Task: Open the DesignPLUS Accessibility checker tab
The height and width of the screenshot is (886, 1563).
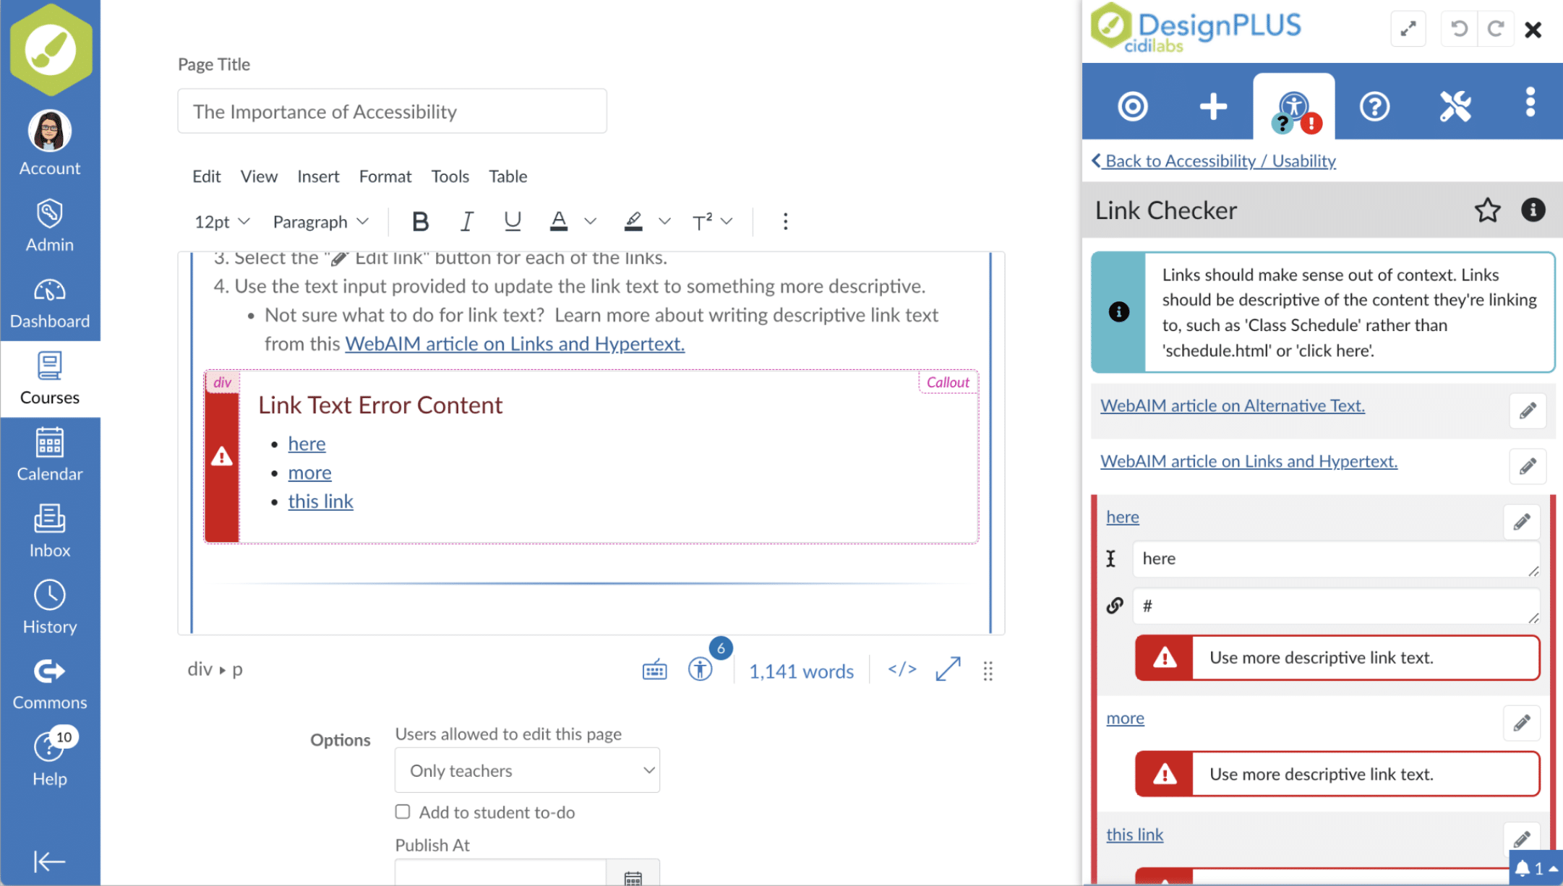Action: 1293,107
